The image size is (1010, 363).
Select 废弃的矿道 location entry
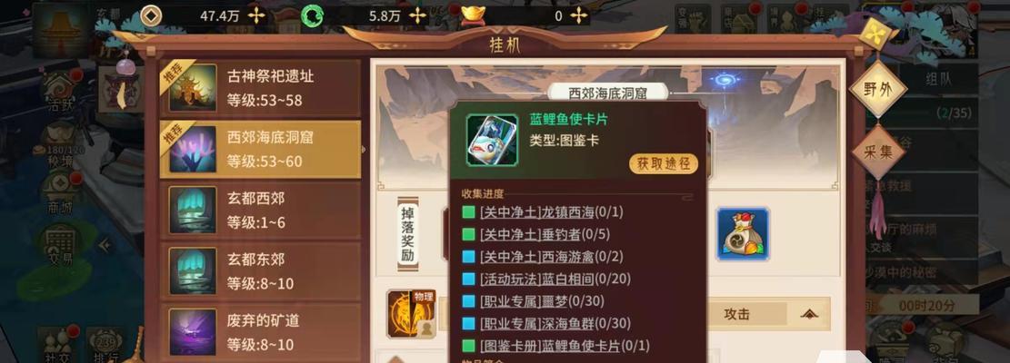[x=260, y=331]
